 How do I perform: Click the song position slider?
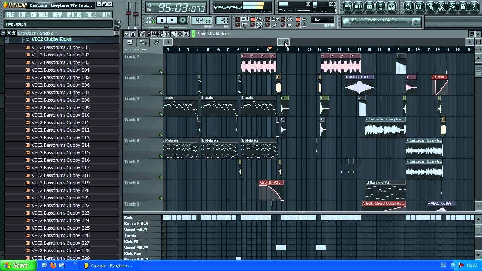pos(166,27)
